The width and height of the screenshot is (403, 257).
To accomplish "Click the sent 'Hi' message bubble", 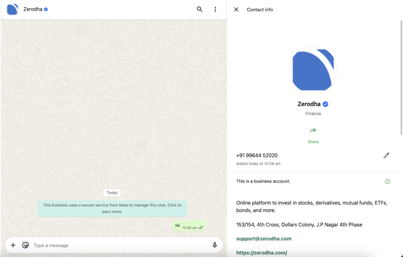I will click(x=189, y=226).
